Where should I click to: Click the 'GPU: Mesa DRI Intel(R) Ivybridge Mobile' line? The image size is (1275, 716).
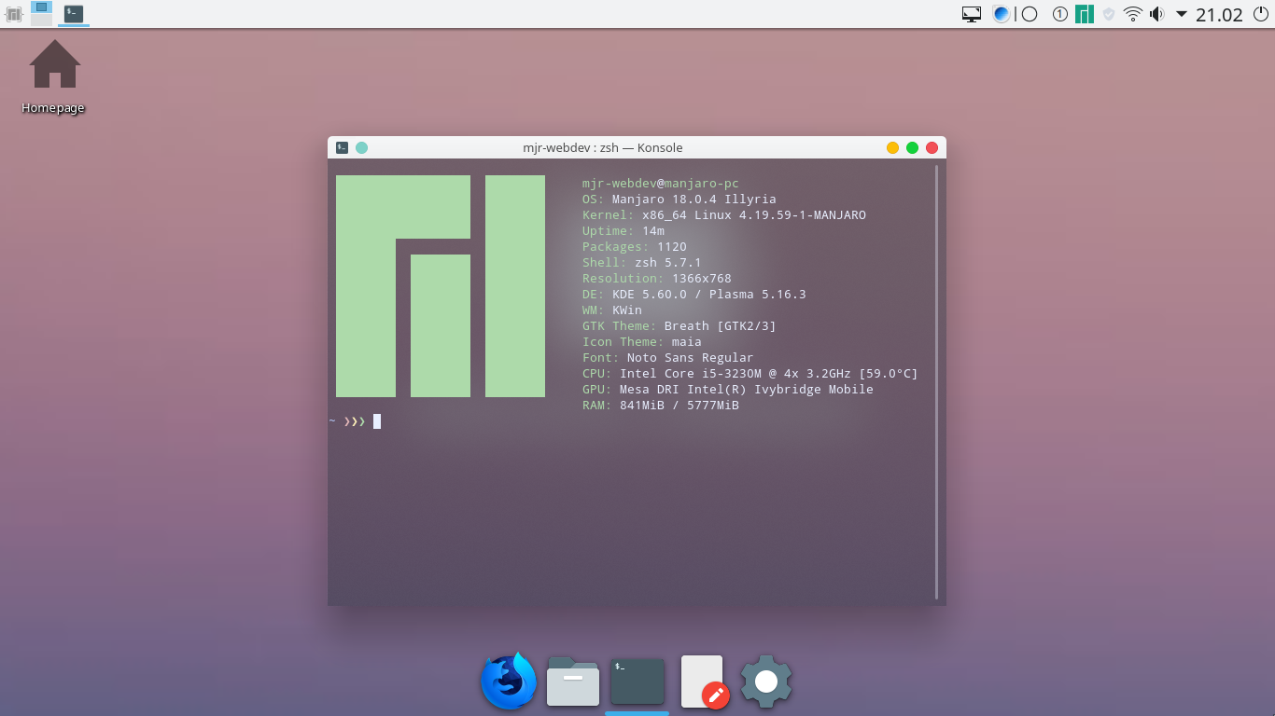coord(728,390)
